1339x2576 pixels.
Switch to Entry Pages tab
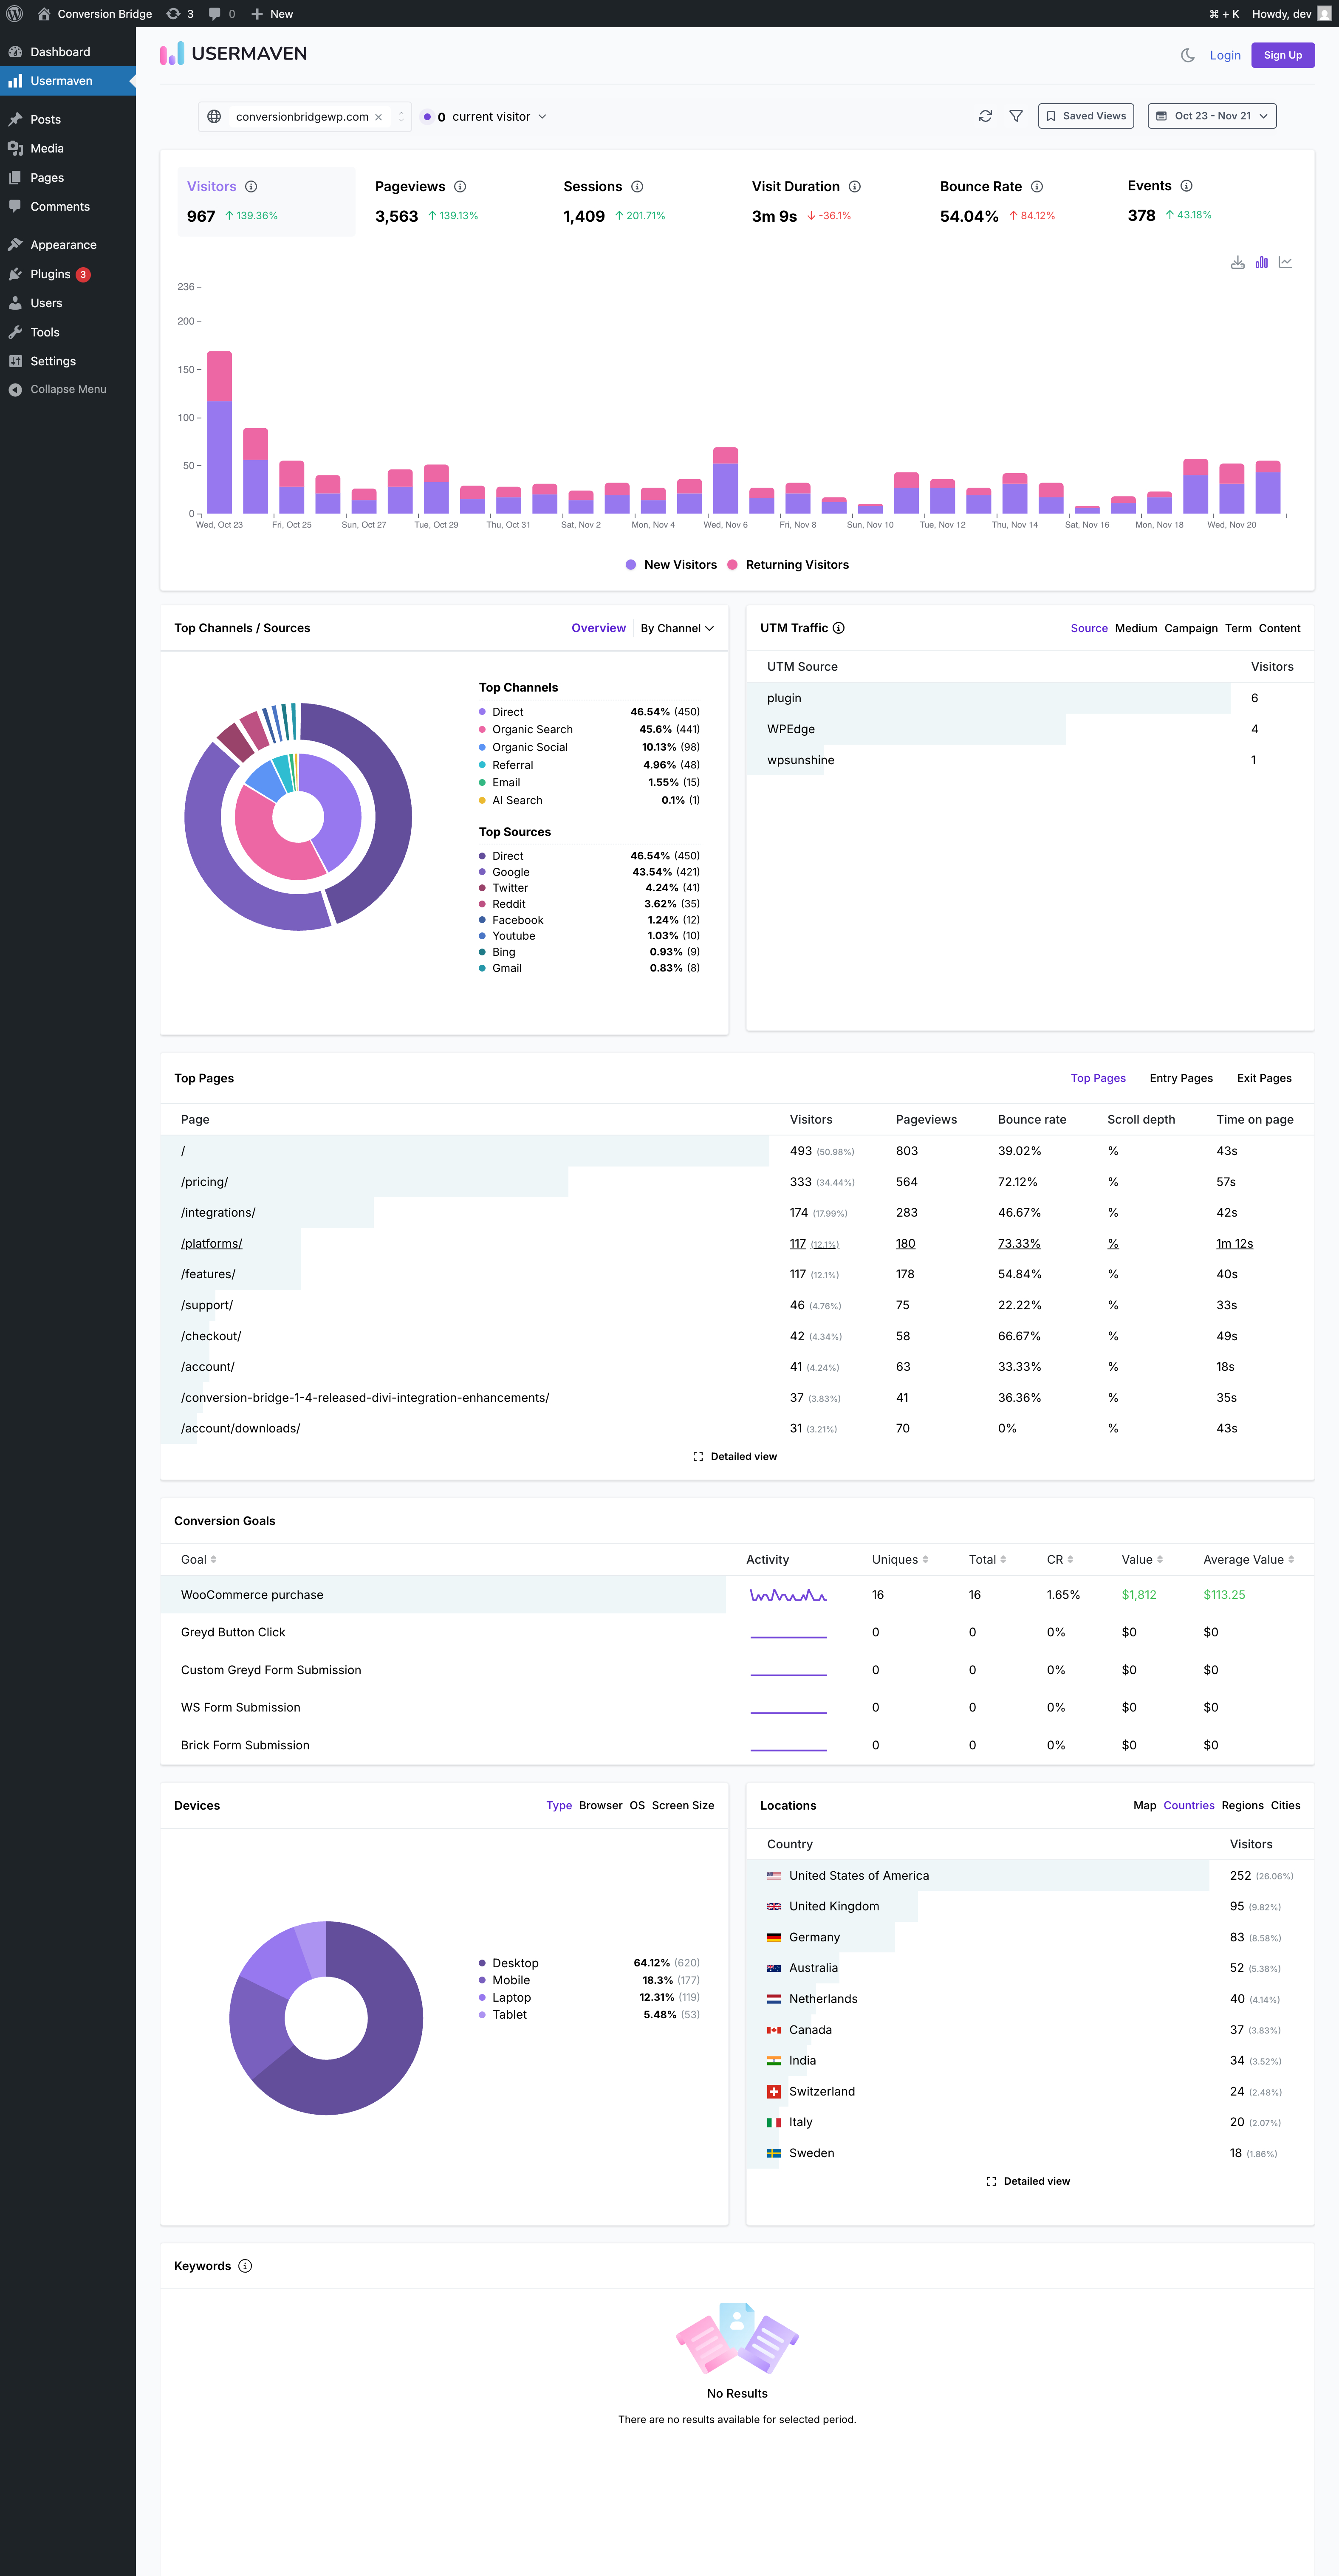tap(1181, 1078)
